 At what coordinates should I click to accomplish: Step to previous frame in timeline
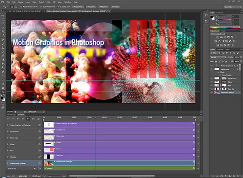click(x=13, y=119)
